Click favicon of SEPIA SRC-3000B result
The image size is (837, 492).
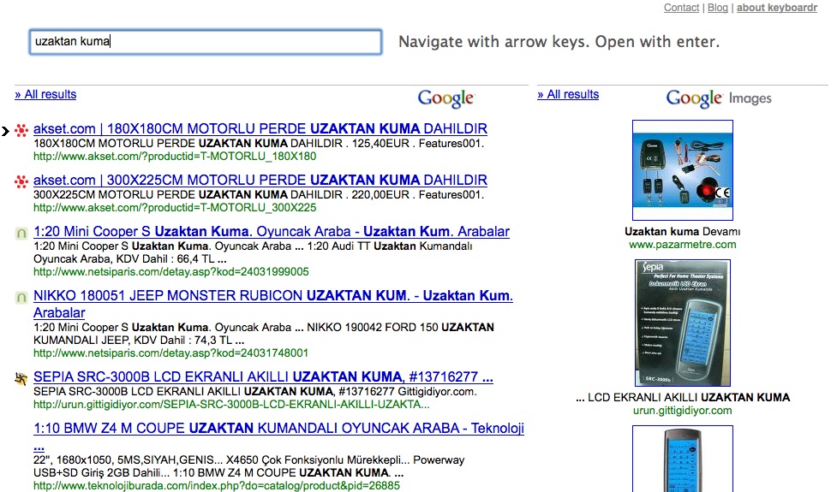pos(21,378)
